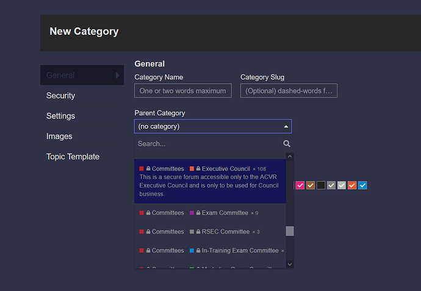This screenshot has width=421, height=291.
Task: Click the purple square next to Exam Committee
Action: point(192,213)
